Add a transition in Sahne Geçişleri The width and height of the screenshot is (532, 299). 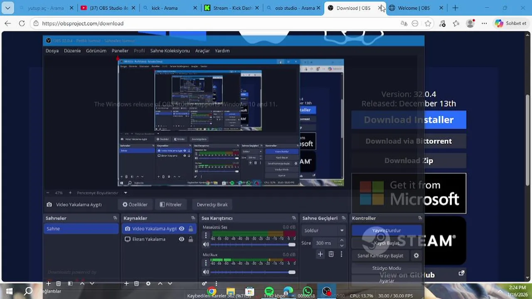point(320,254)
